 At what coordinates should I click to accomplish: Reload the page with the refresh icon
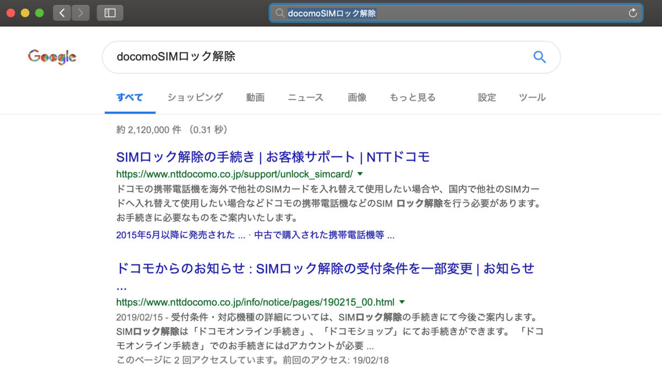633,13
